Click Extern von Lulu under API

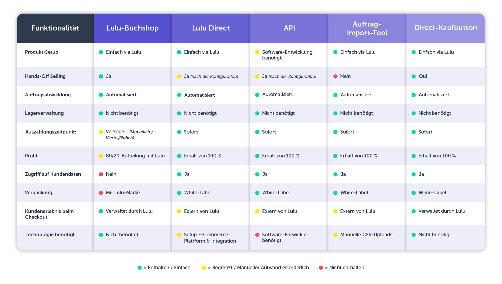(x=280, y=211)
